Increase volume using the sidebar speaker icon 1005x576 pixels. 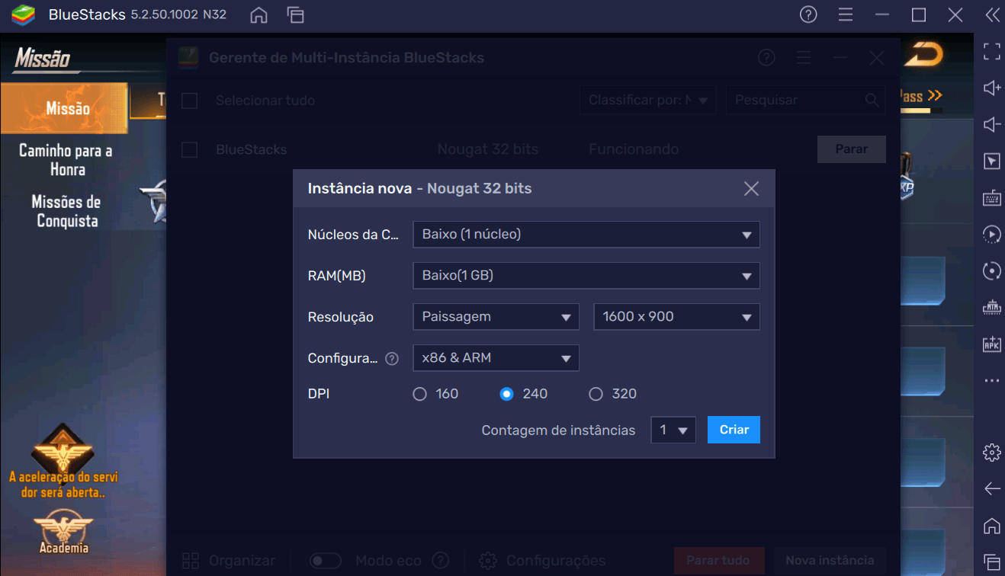[x=991, y=88]
